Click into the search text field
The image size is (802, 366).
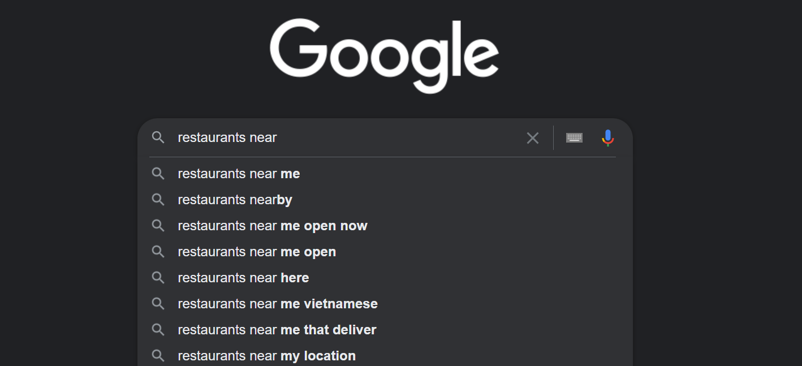point(339,137)
